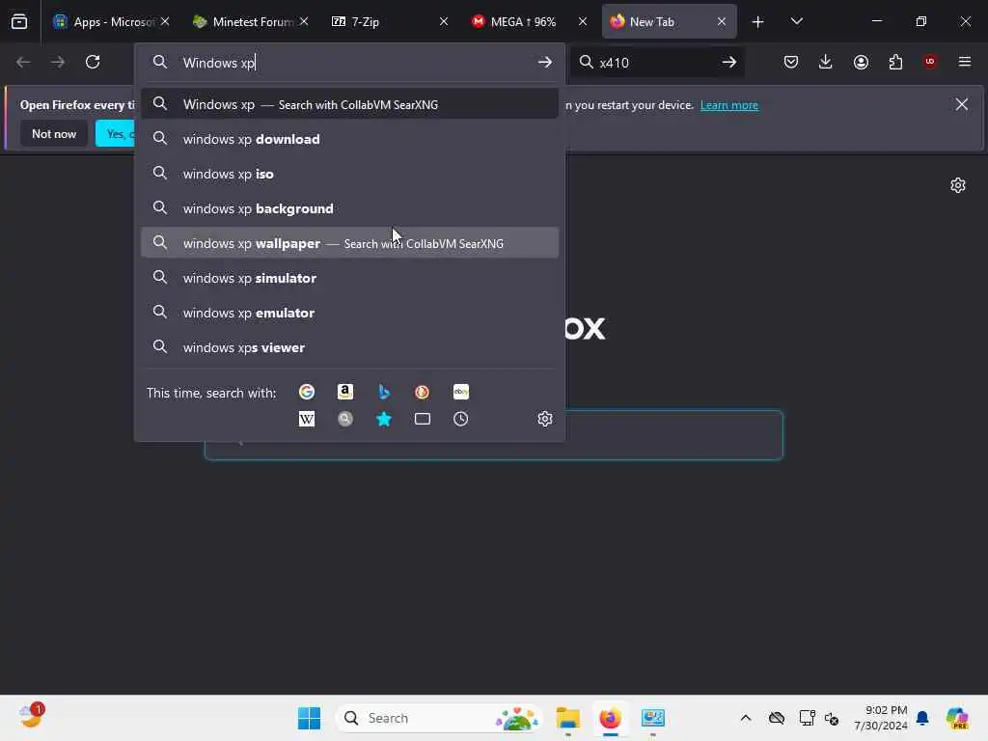
Task: Search in open Tabs icon
Action: coord(423,419)
